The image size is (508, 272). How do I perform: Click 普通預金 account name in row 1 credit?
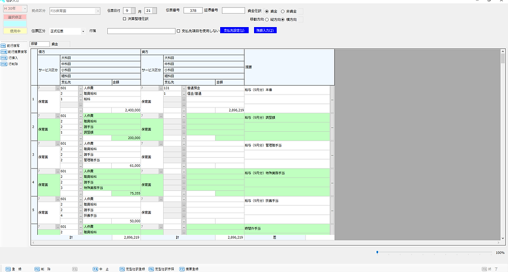(x=194, y=88)
